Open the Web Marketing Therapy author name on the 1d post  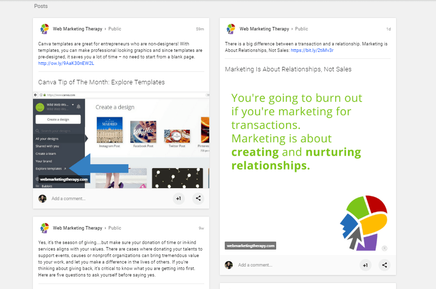pyautogui.click(x=264, y=29)
